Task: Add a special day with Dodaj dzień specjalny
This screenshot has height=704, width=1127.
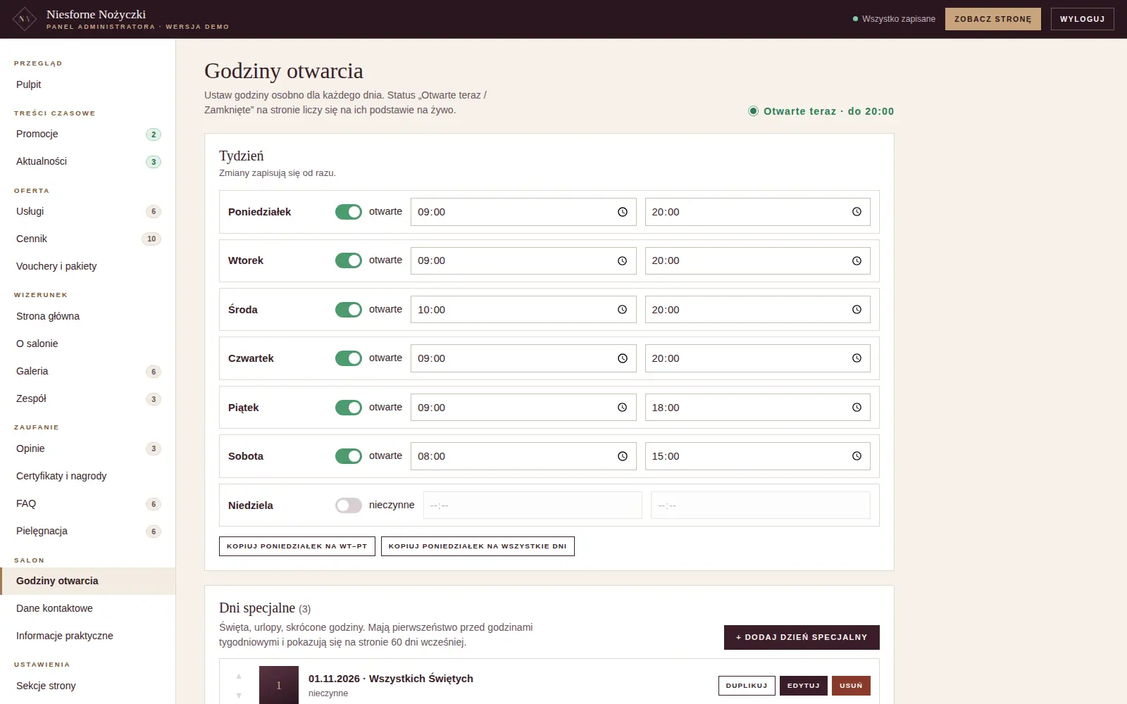Action: click(x=802, y=637)
